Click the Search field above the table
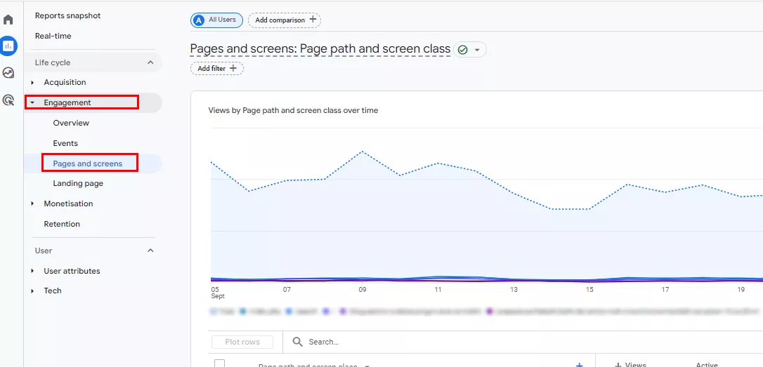 tap(324, 342)
